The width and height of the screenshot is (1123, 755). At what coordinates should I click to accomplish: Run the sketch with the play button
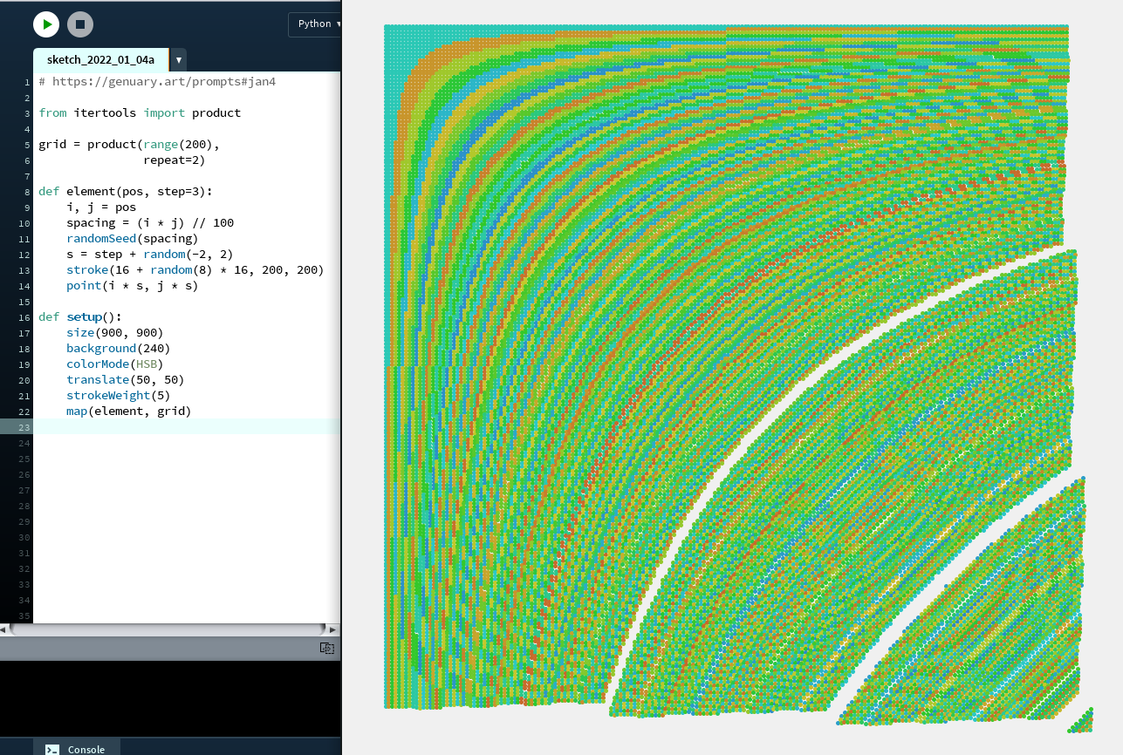tap(46, 24)
